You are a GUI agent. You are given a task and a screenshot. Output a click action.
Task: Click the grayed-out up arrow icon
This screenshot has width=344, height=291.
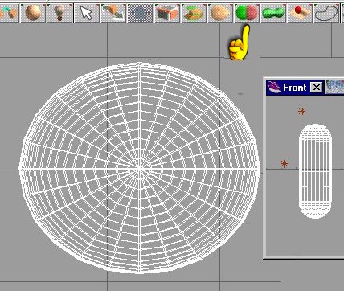click(140, 13)
